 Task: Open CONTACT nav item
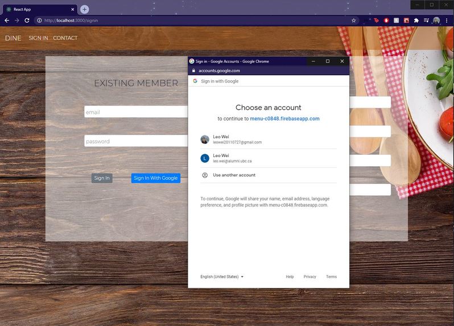[65, 38]
